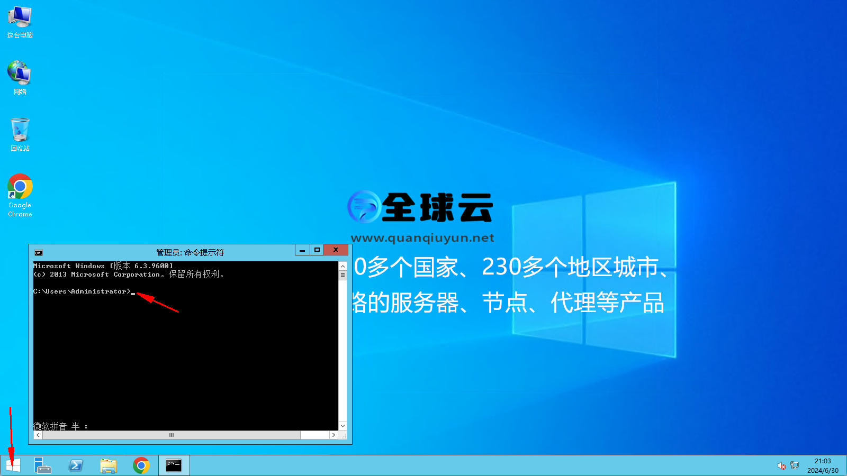
Task: Click the C:\Users\Administrator> prompt line
Action: (x=84, y=291)
